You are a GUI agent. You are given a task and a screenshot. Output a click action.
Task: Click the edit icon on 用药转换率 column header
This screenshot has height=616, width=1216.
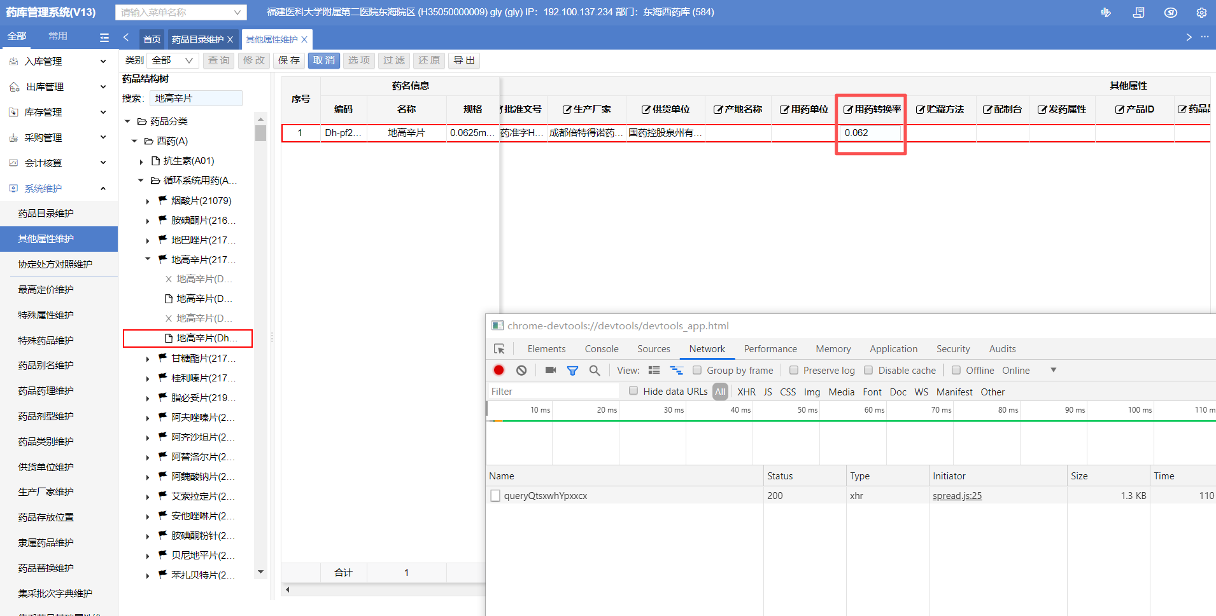coord(848,109)
